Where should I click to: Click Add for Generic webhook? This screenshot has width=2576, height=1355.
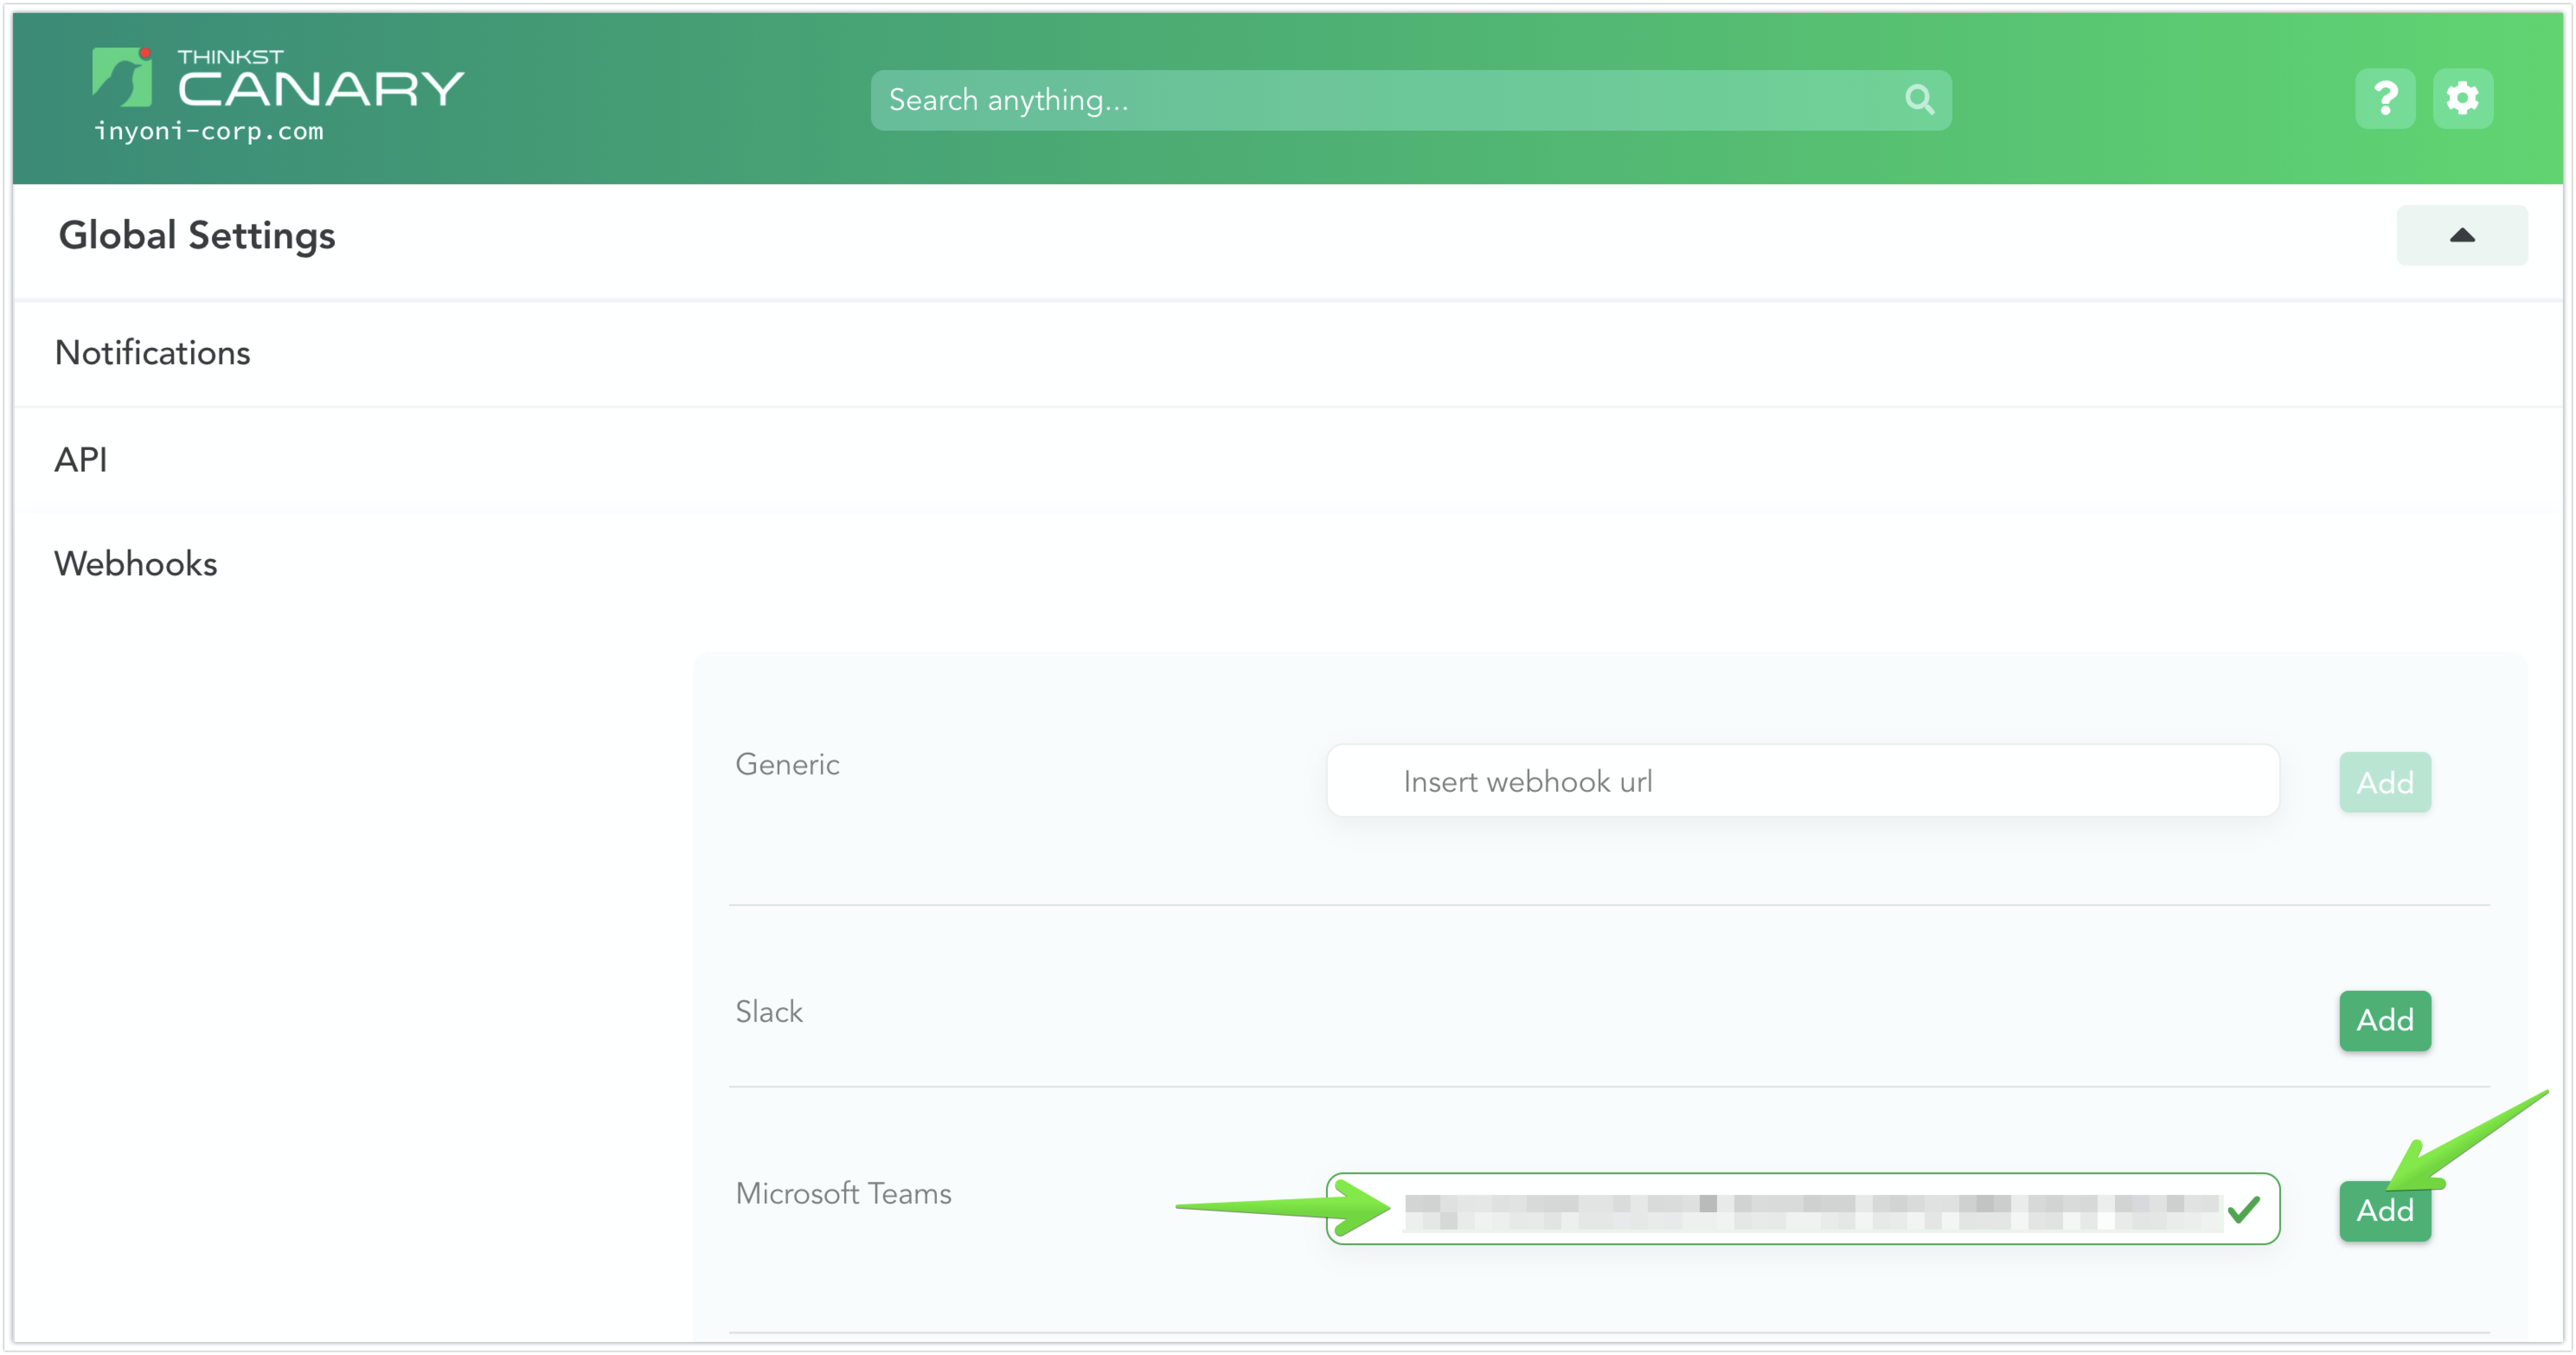(x=2384, y=782)
